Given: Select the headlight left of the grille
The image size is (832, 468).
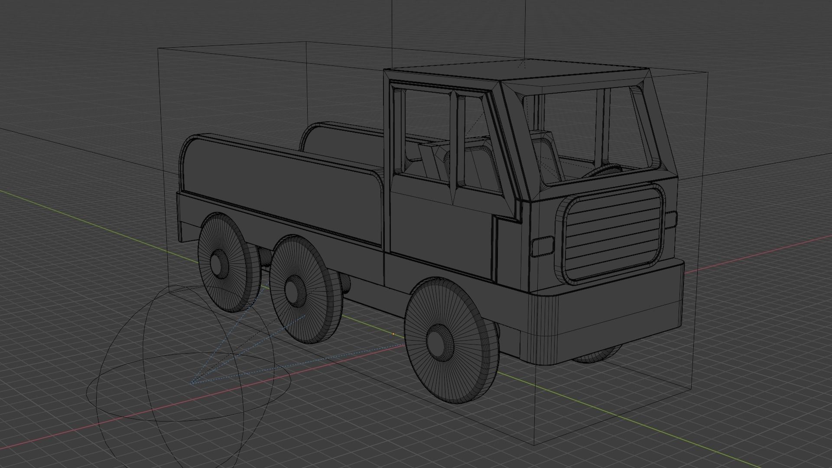Looking at the screenshot, I should click(543, 247).
